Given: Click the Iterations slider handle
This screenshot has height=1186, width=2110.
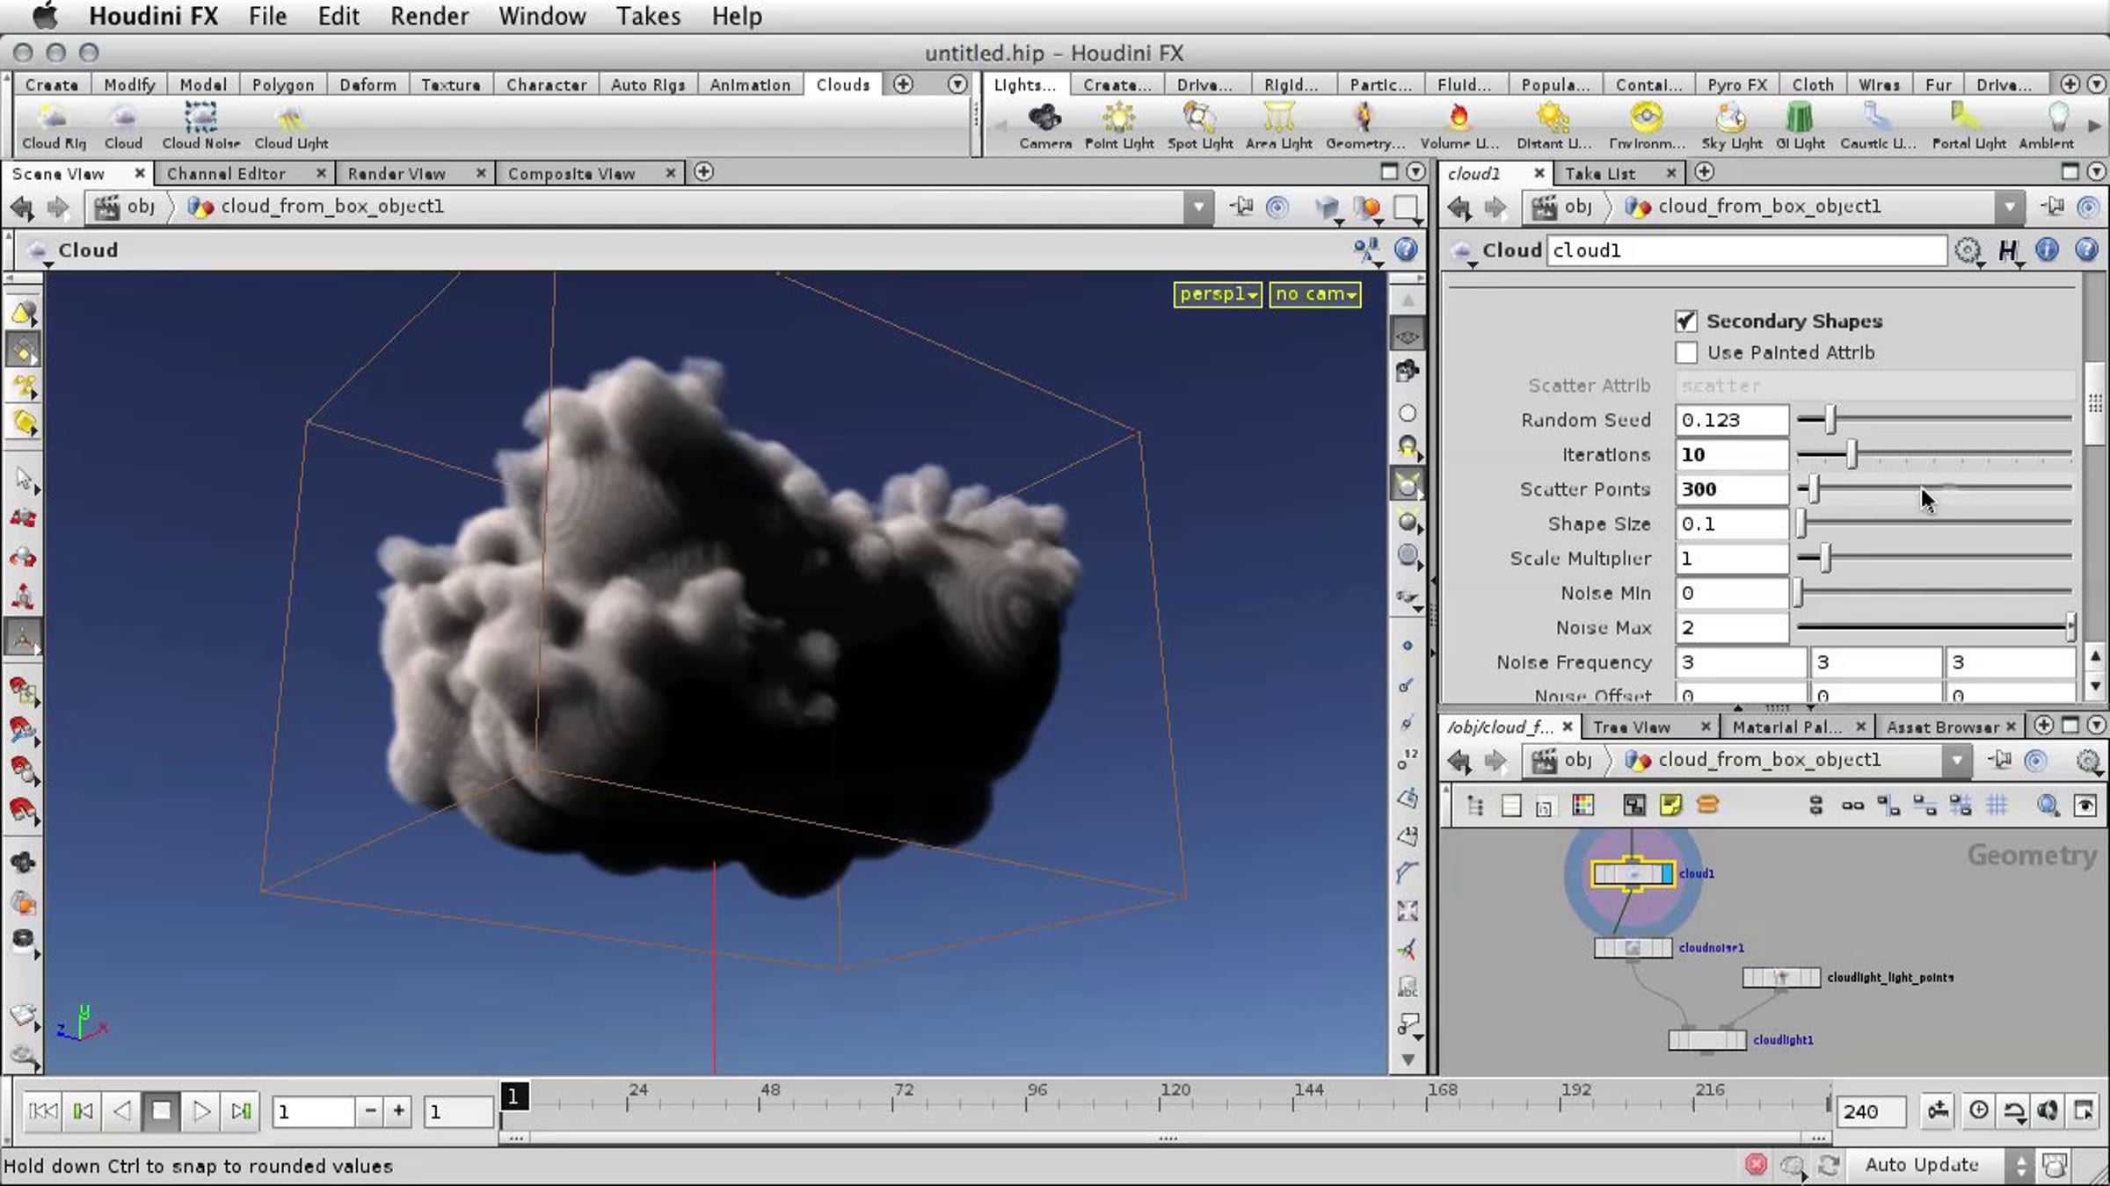Looking at the screenshot, I should [1852, 454].
